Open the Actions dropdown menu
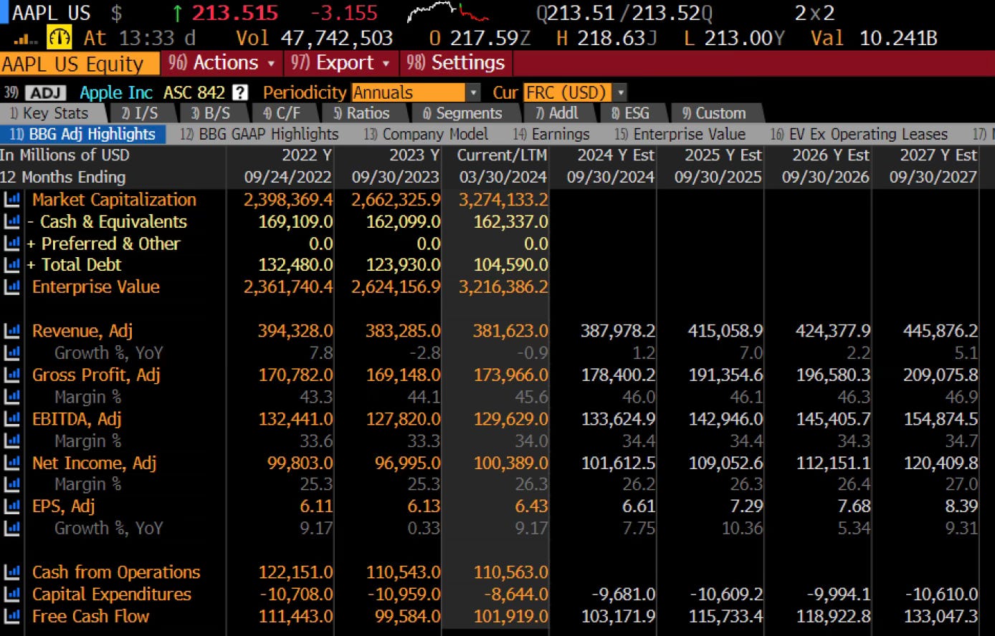 point(222,63)
